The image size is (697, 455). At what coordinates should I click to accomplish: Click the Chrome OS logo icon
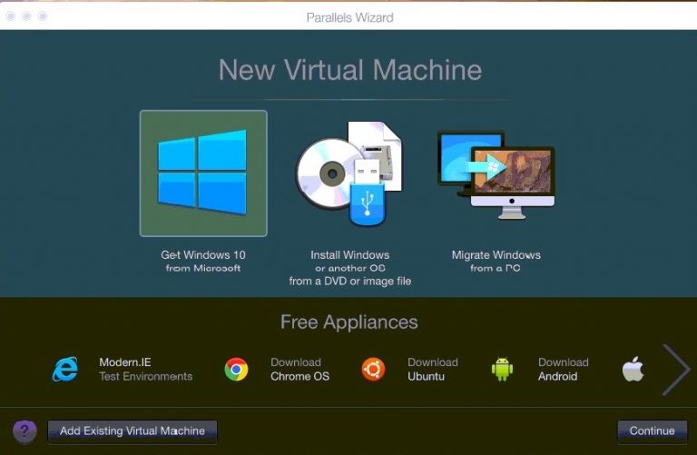[236, 369]
